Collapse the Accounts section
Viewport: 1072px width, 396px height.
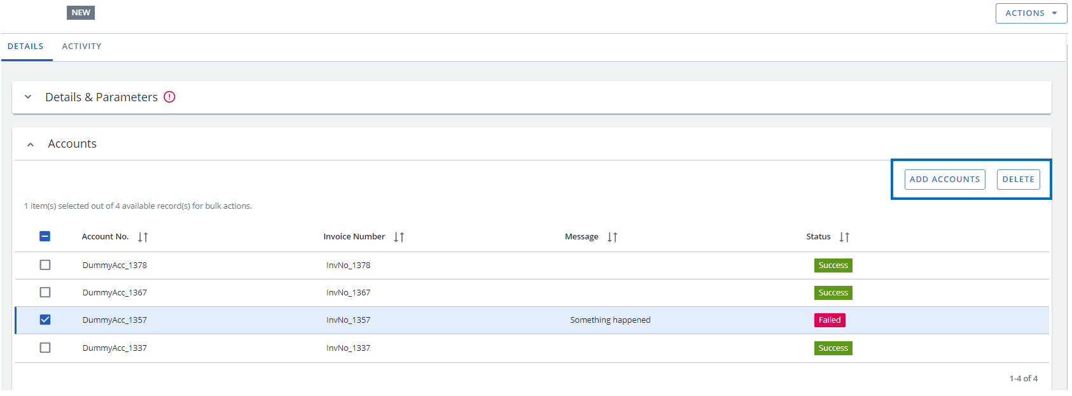[x=30, y=145]
